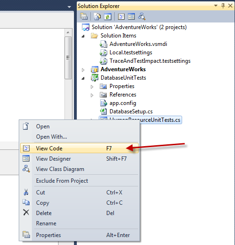Choose Open from the context menu

(x=79, y=126)
